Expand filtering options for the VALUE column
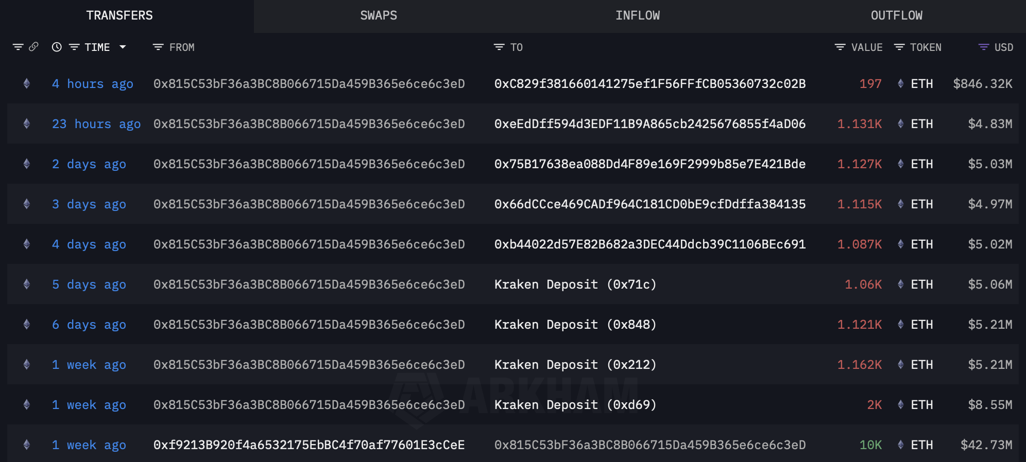Viewport: 1026px width, 462px height. pos(840,47)
